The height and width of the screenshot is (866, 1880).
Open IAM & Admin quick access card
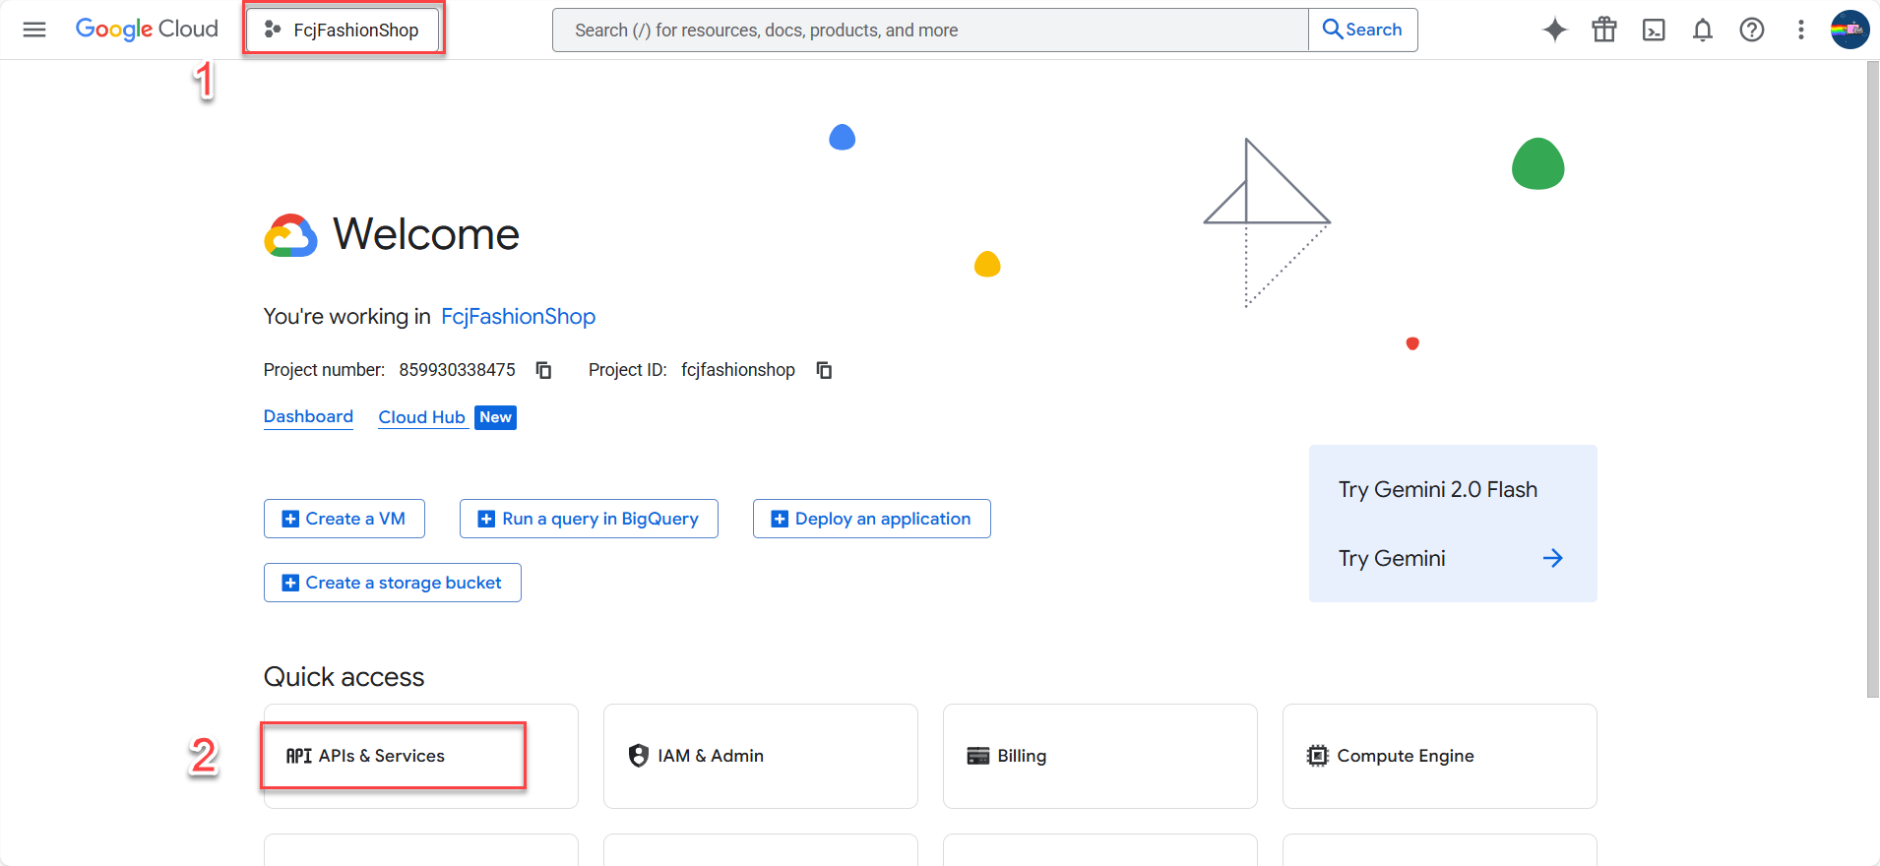[x=761, y=756]
